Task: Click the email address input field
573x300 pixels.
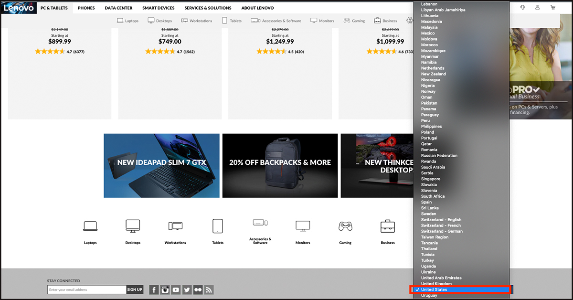Action: click(86, 289)
